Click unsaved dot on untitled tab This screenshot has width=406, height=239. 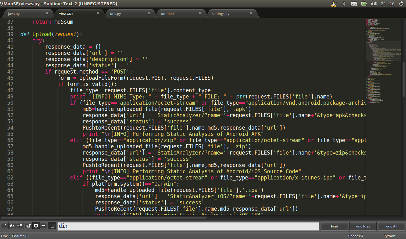click(200, 13)
